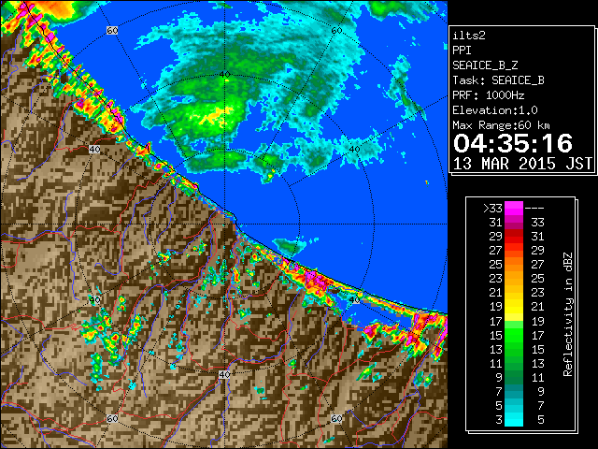Click the magenta >33 dBZ legend swatch
This screenshot has width=598, height=449.
click(514, 208)
